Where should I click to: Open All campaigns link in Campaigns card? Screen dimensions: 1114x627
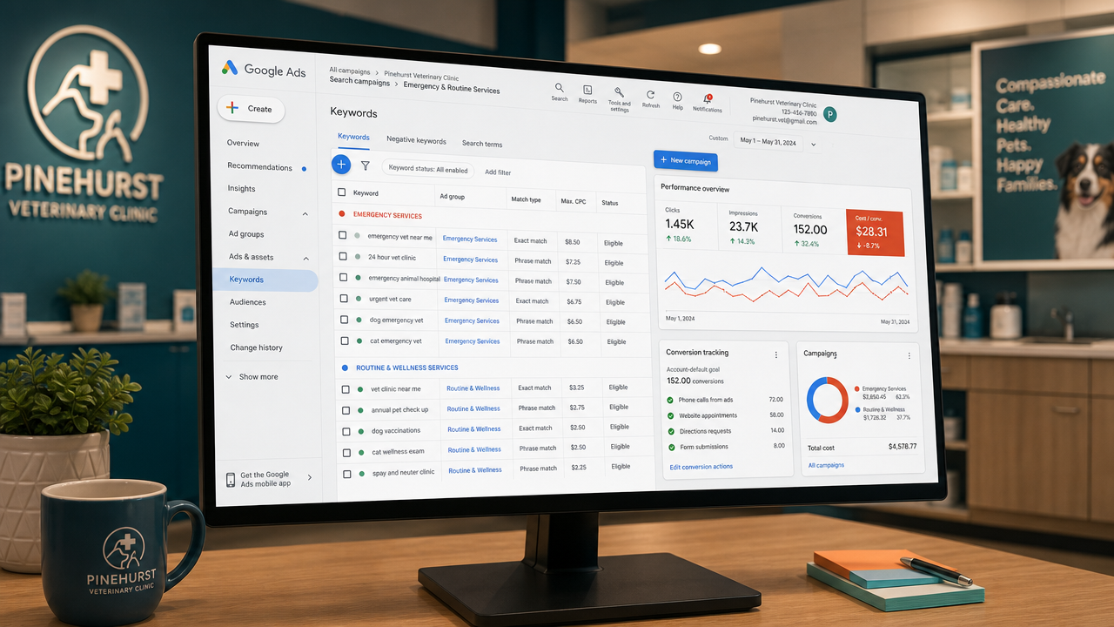[x=826, y=465]
